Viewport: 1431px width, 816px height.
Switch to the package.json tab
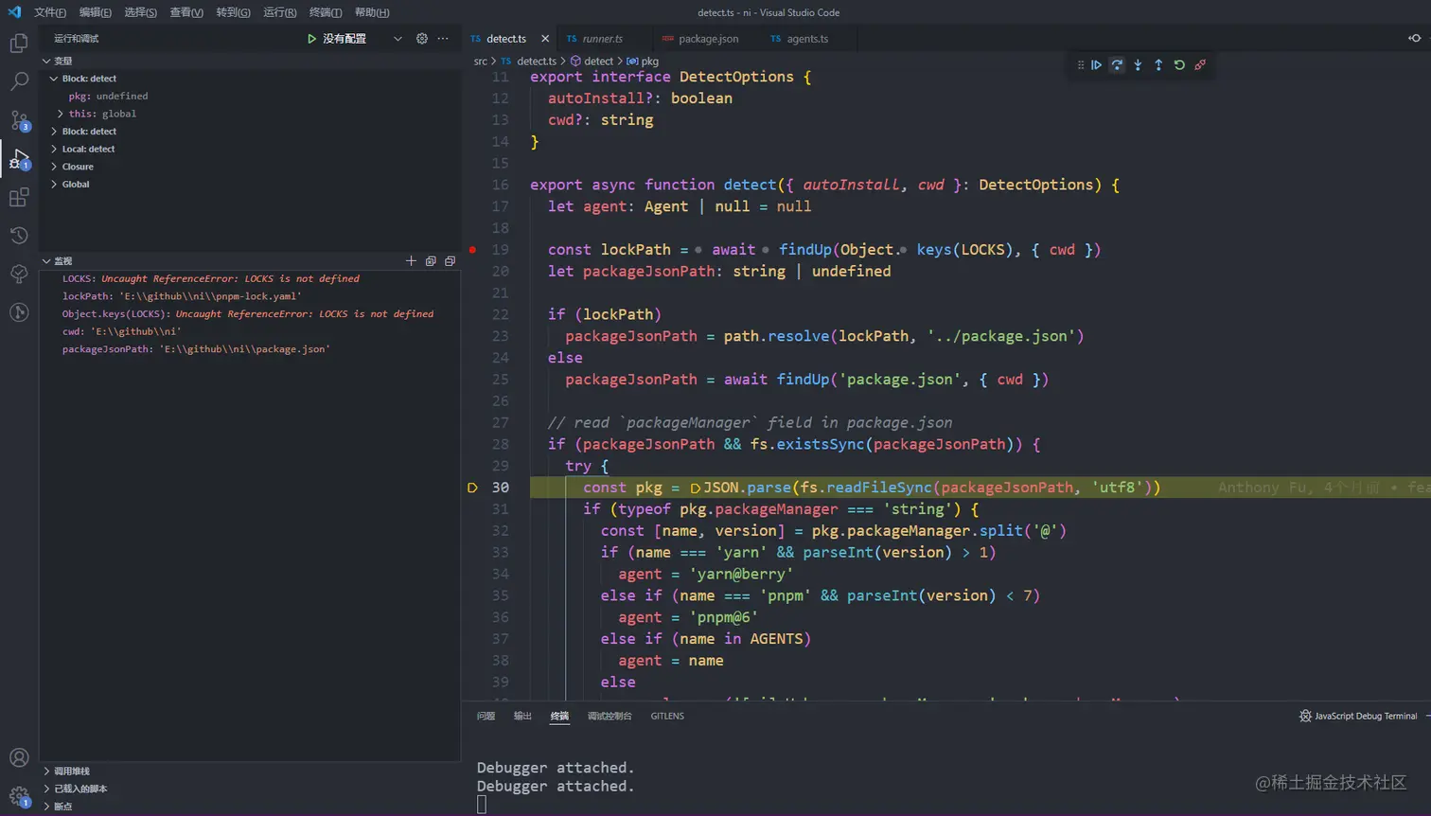[708, 39]
